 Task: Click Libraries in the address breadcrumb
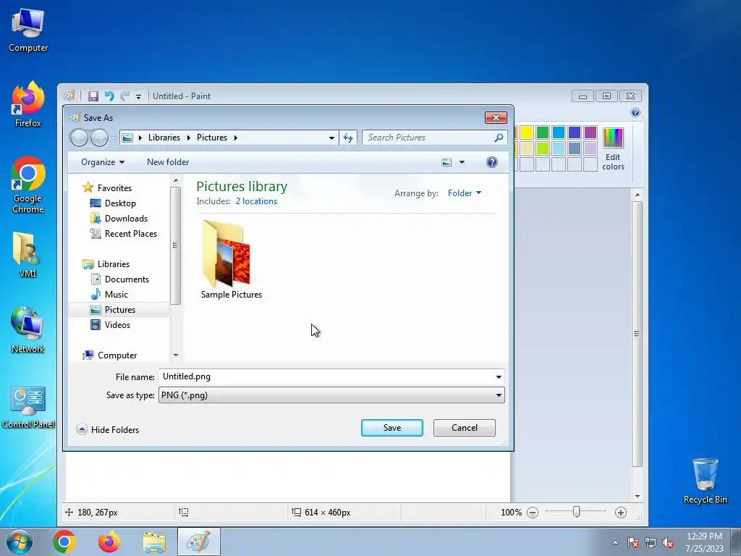(x=164, y=138)
